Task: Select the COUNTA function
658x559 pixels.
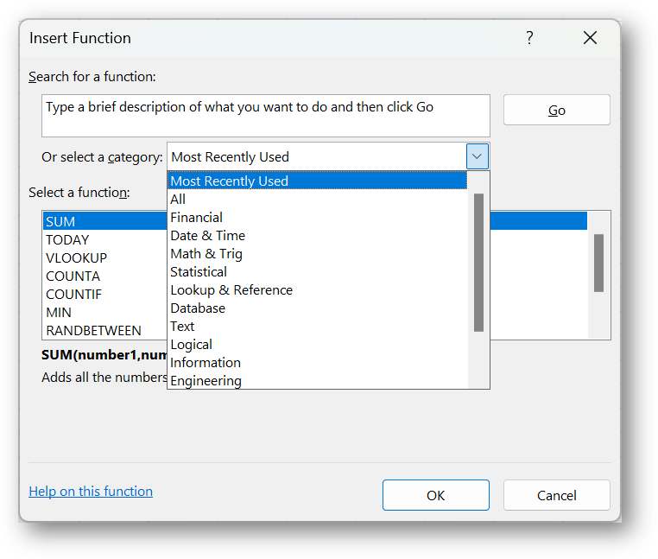Action: click(x=104, y=276)
